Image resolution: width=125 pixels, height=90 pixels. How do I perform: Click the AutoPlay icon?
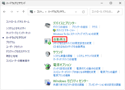click(47, 41)
